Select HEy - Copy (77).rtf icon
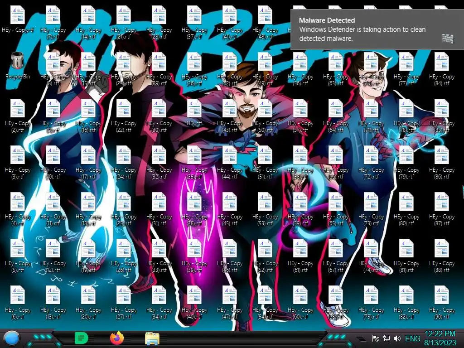464x348 pixels. coord(406,61)
